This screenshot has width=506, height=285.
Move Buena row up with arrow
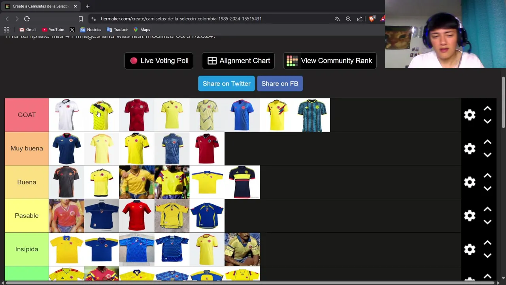tap(487, 176)
